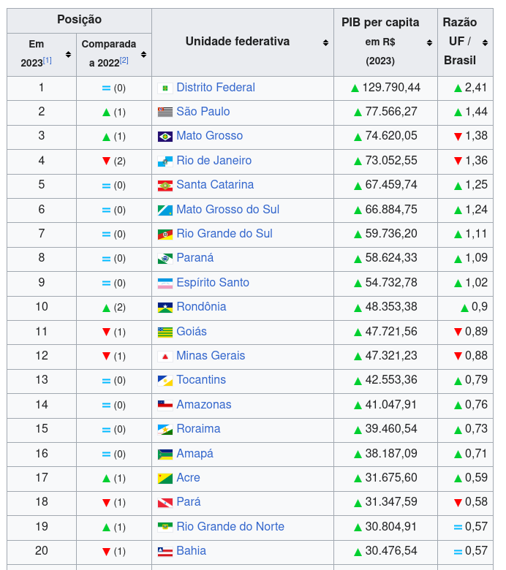The width and height of the screenshot is (506, 570).
Task: Click the Pará flag icon
Action: tap(165, 503)
